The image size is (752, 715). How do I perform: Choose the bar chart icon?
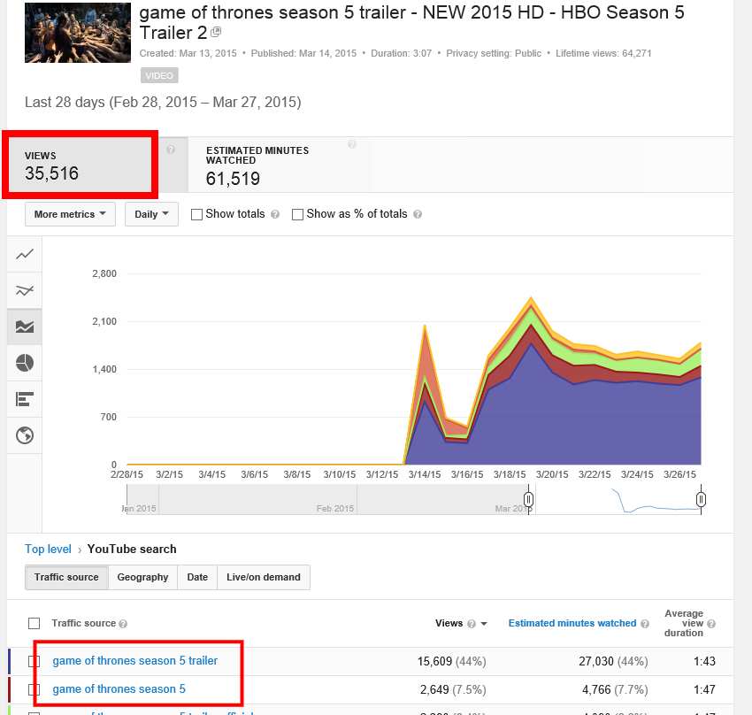pos(25,399)
